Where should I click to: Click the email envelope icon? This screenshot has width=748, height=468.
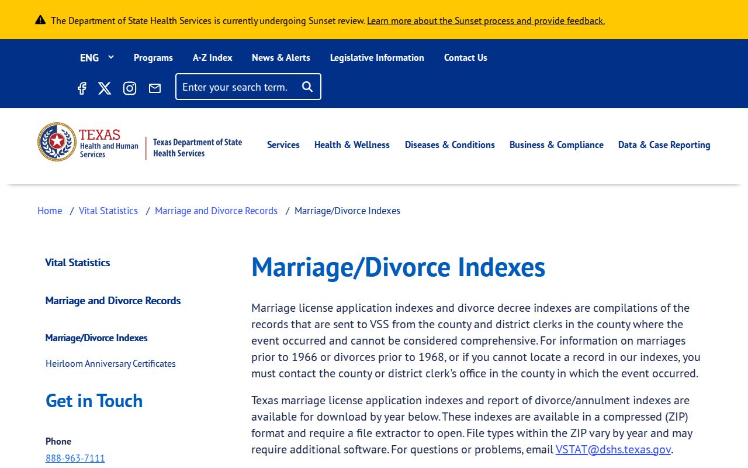coord(155,88)
